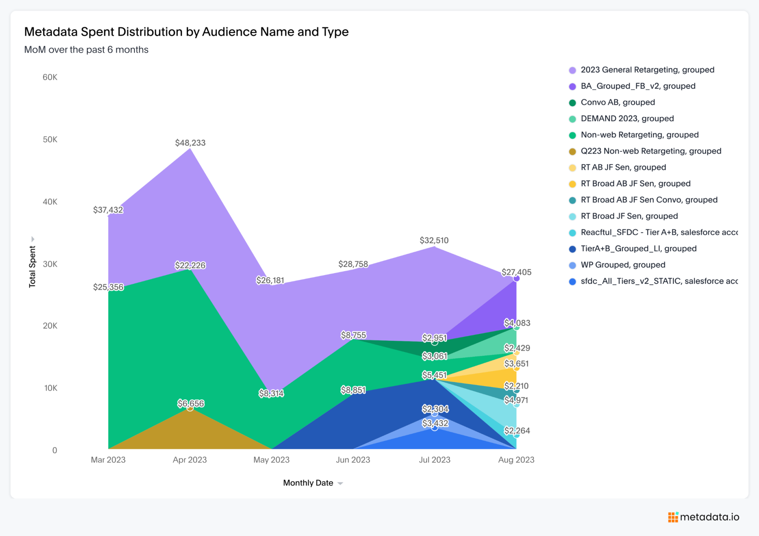The width and height of the screenshot is (759, 536).
Task: Click the dark blue TierA+B_Grouped_LI legend dot
Action: 573,249
